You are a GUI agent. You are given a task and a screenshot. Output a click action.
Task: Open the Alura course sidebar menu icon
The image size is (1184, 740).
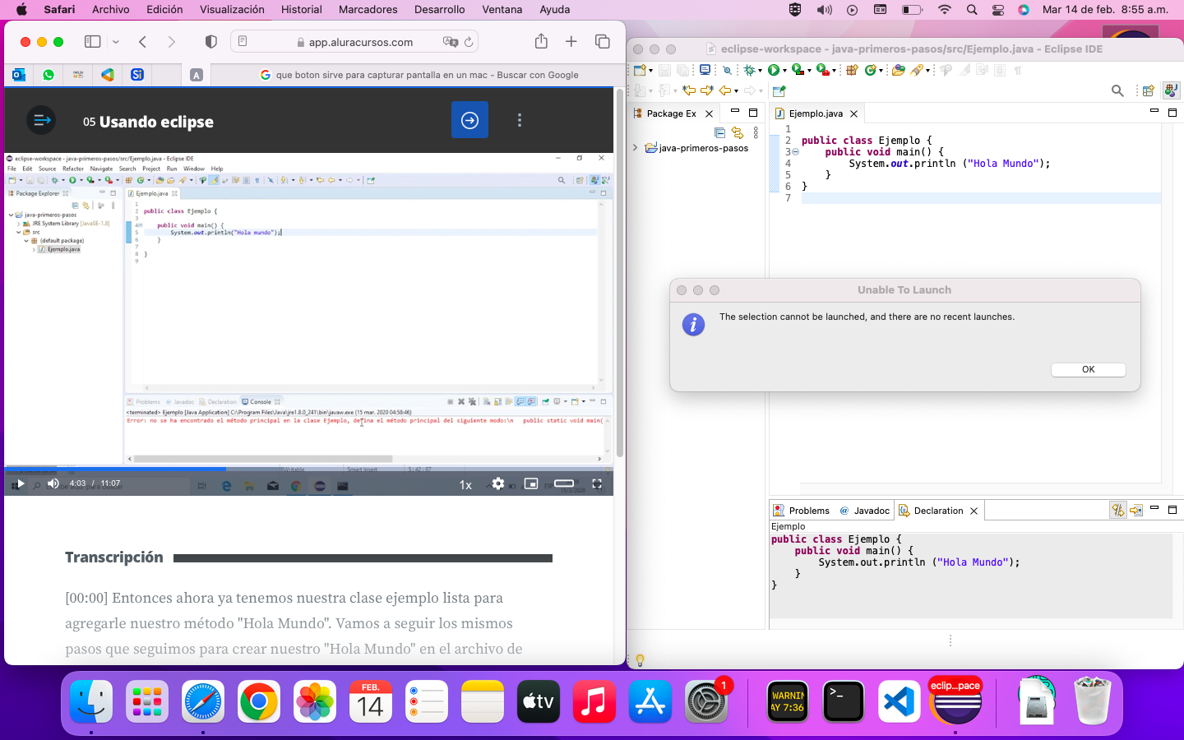coord(41,120)
